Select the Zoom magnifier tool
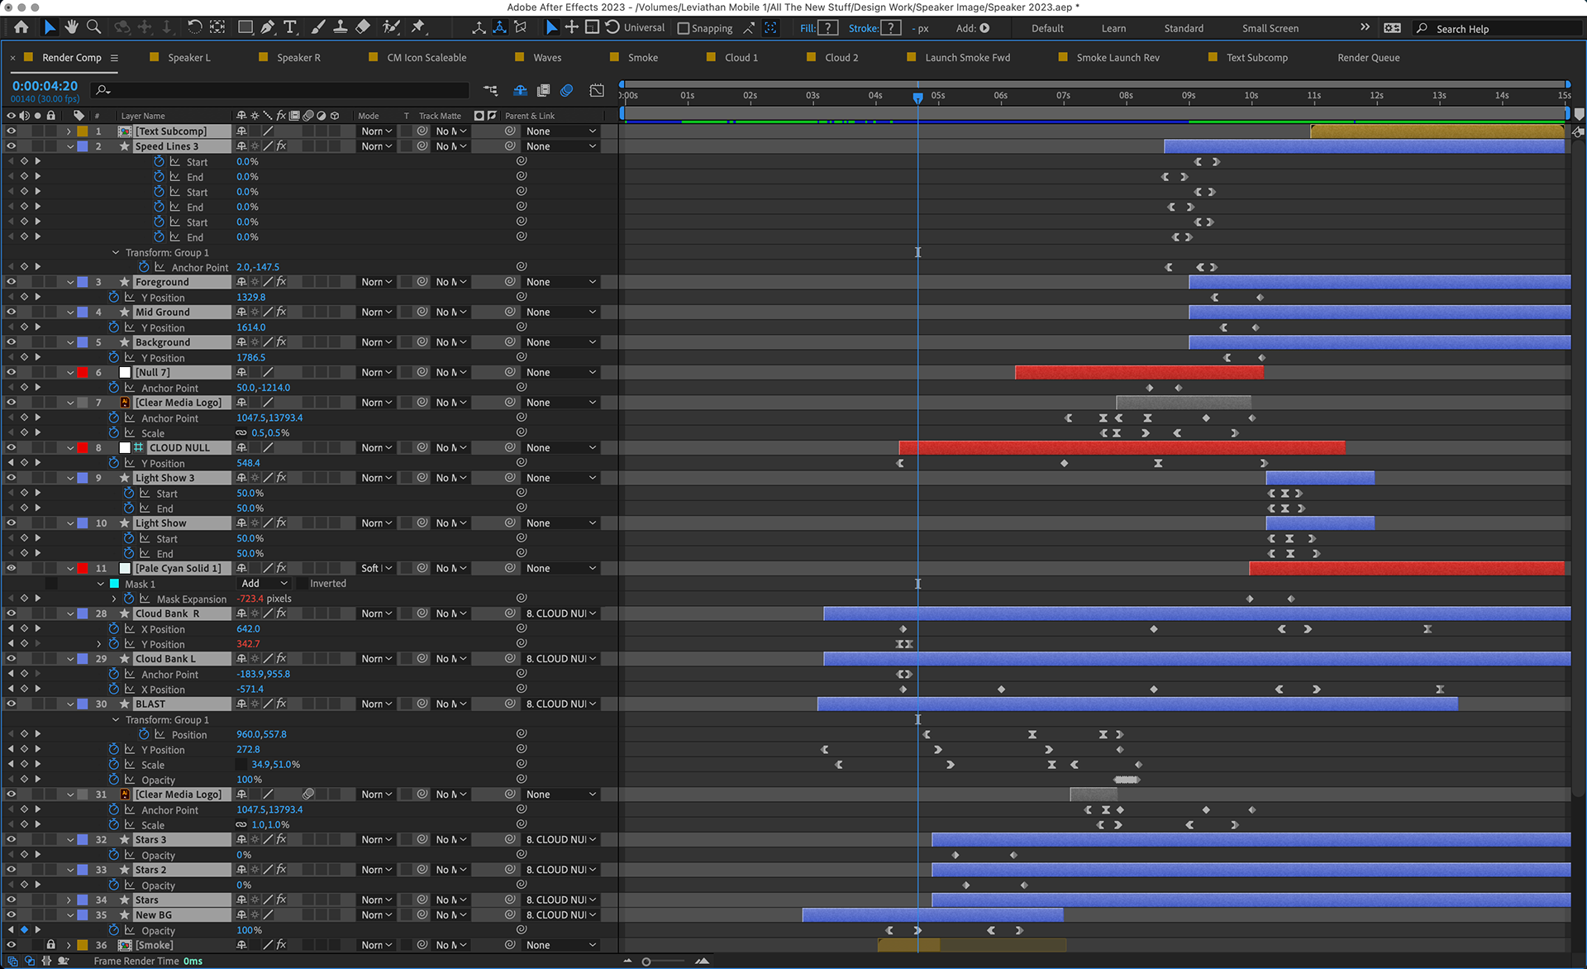1587x969 pixels. 94,27
